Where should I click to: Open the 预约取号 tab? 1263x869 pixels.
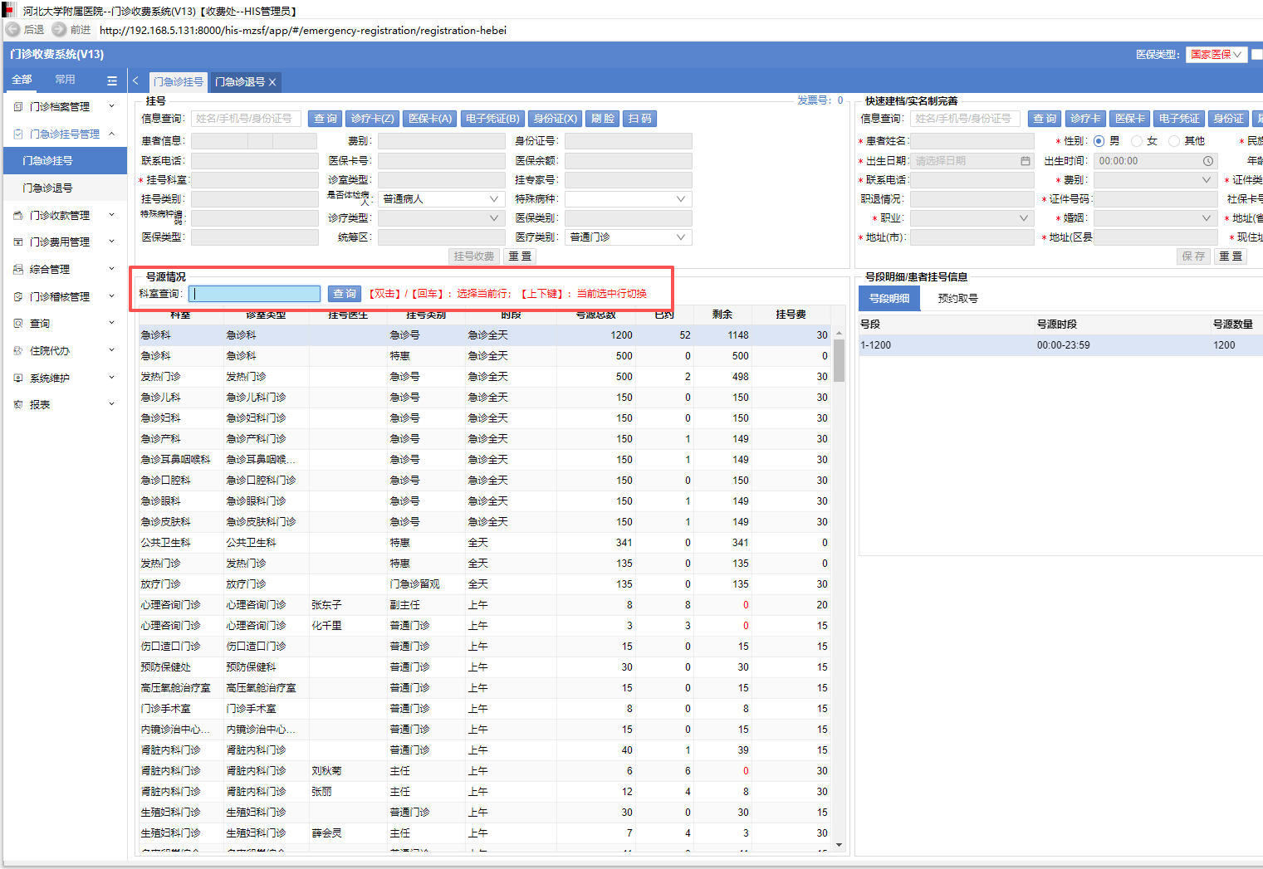pyautogui.click(x=957, y=299)
